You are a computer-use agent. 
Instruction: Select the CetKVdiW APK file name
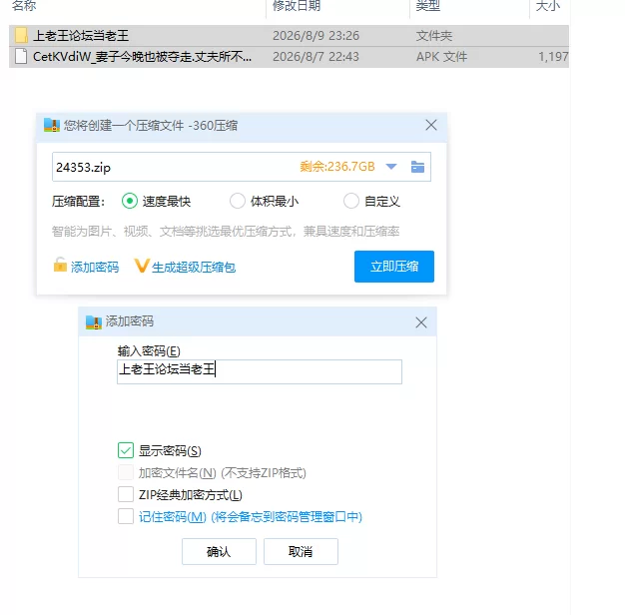pyautogui.click(x=142, y=57)
